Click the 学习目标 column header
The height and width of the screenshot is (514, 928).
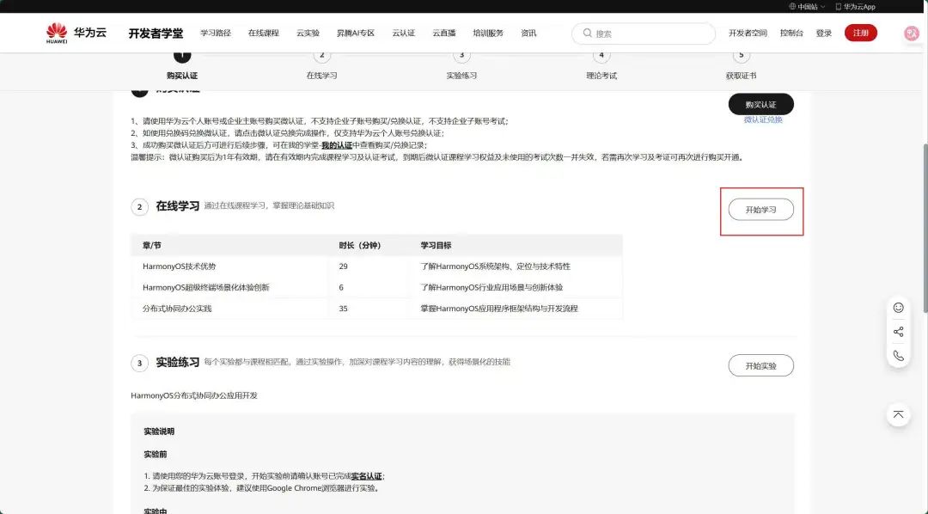437,245
